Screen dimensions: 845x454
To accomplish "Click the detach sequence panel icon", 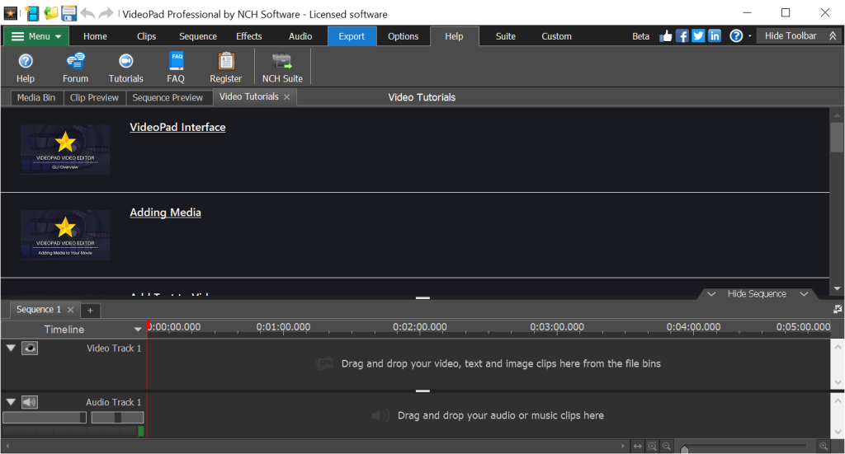I will pyautogui.click(x=837, y=309).
